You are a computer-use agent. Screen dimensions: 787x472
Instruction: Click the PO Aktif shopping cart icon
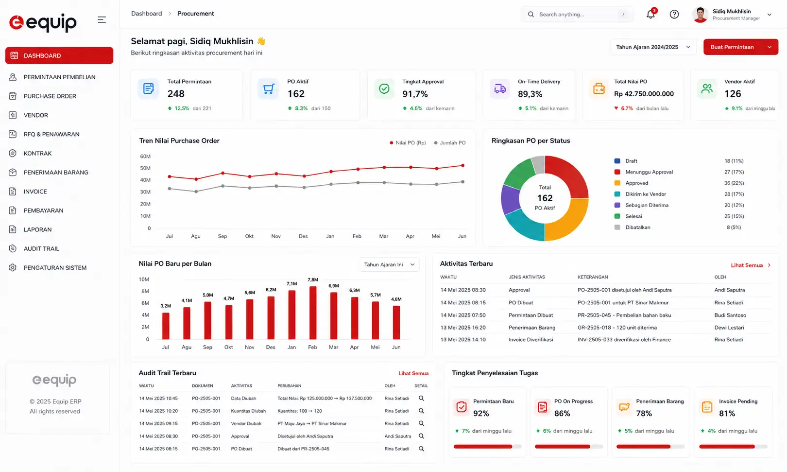(269, 89)
